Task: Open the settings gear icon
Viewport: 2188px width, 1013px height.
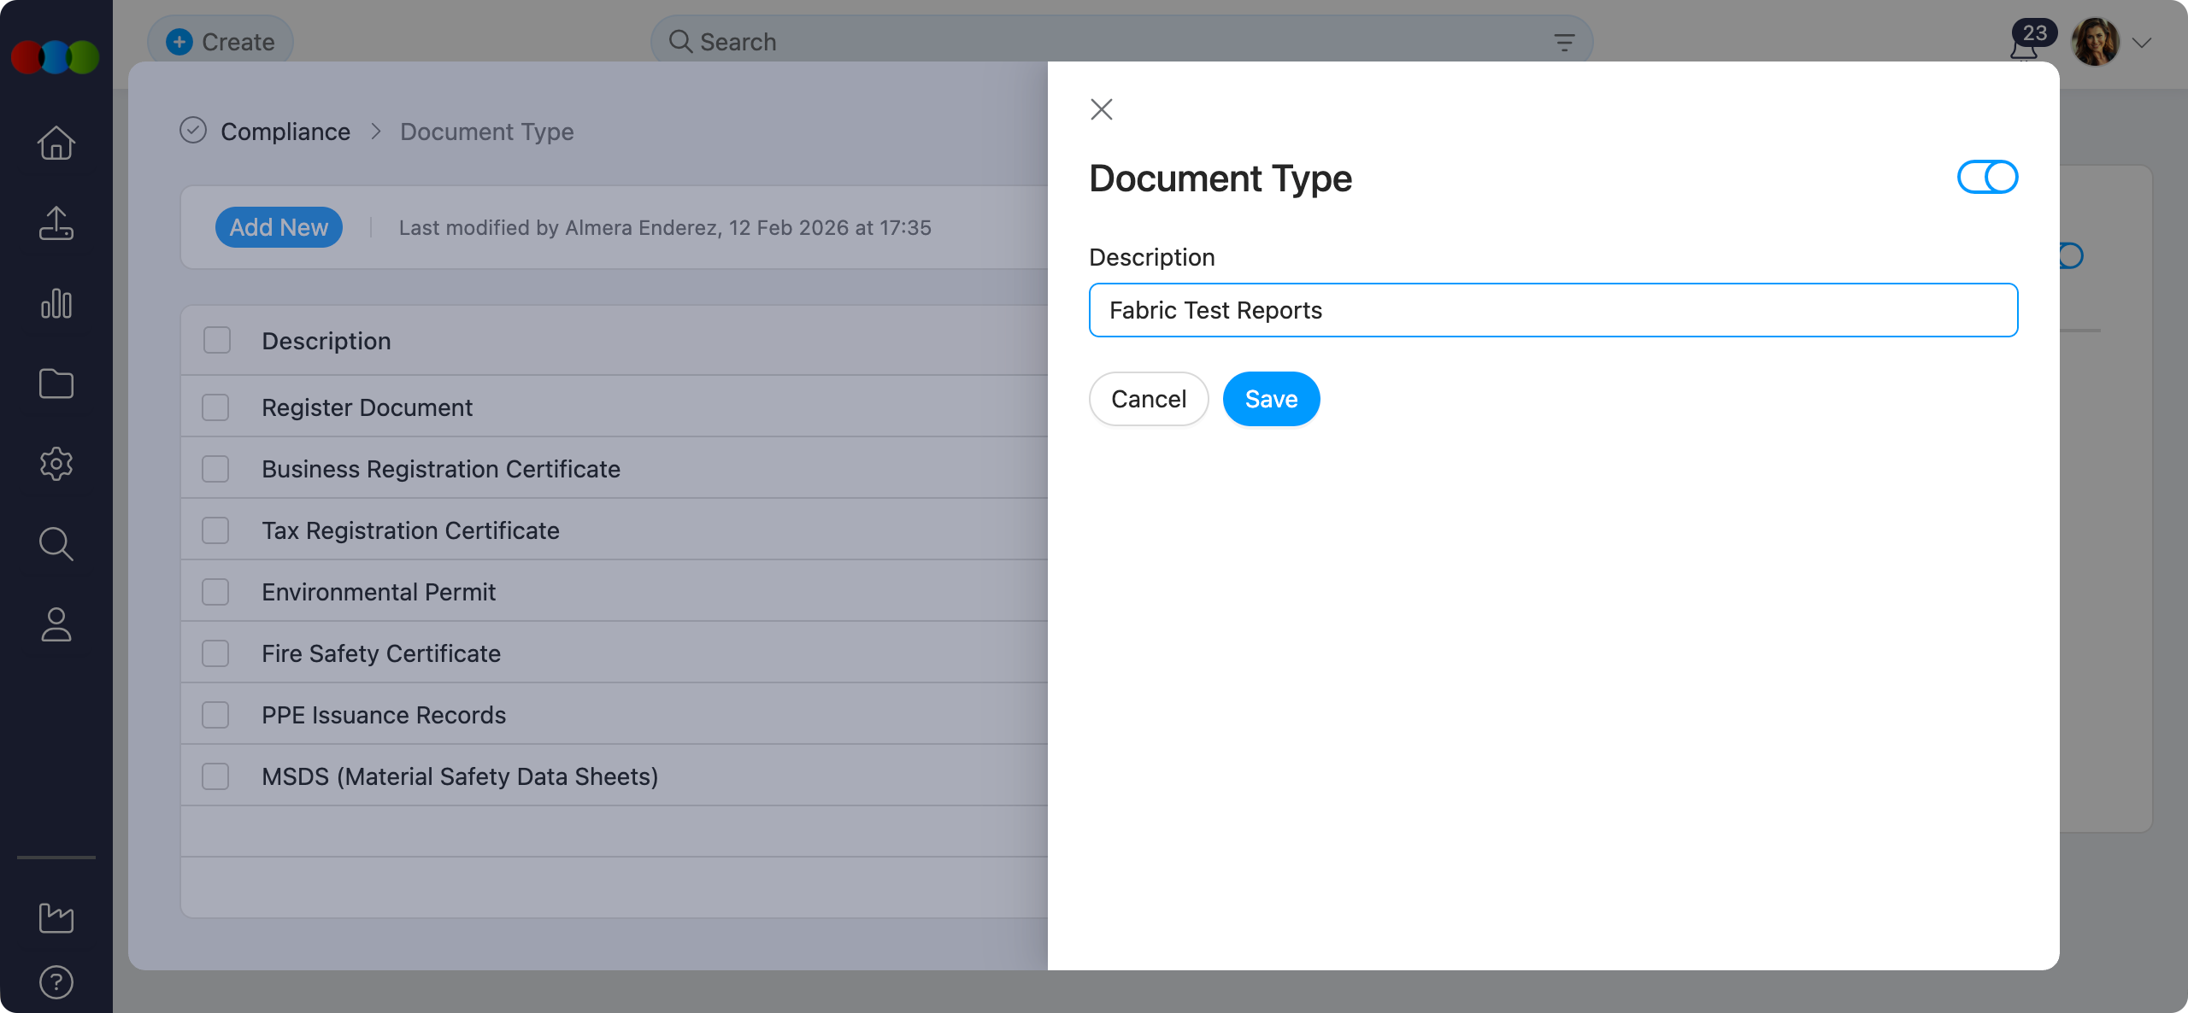Action: click(x=56, y=464)
